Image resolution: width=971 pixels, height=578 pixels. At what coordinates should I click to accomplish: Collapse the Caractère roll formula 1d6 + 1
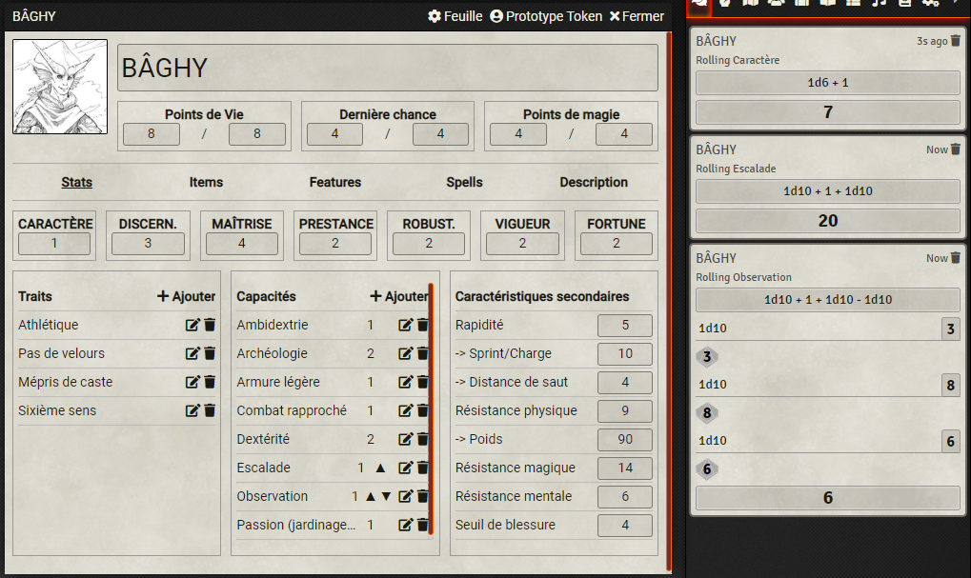point(827,83)
